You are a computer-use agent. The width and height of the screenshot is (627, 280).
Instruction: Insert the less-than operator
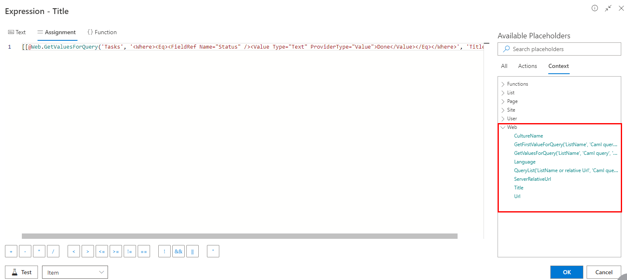pos(74,251)
